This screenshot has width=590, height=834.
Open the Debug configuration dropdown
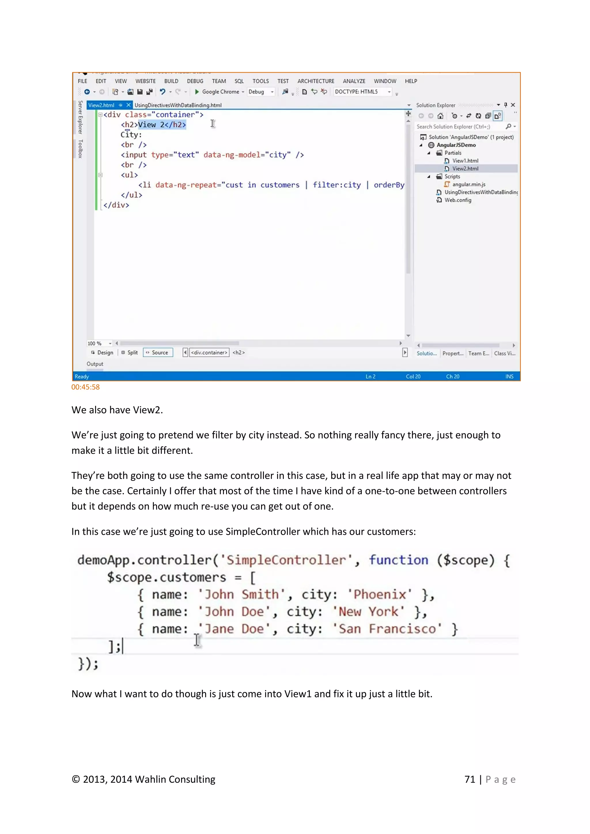(272, 92)
